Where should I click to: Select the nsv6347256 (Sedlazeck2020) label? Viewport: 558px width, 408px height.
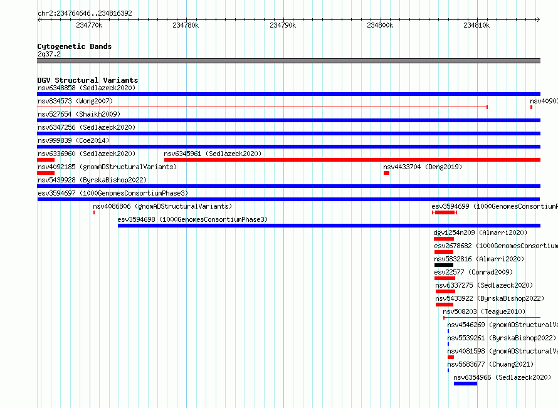point(87,127)
